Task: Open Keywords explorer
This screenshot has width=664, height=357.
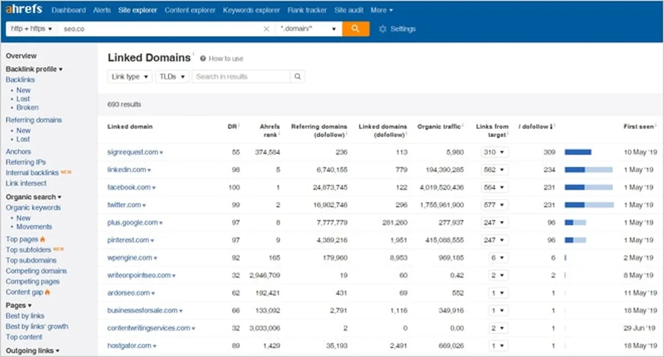Action: [x=252, y=10]
